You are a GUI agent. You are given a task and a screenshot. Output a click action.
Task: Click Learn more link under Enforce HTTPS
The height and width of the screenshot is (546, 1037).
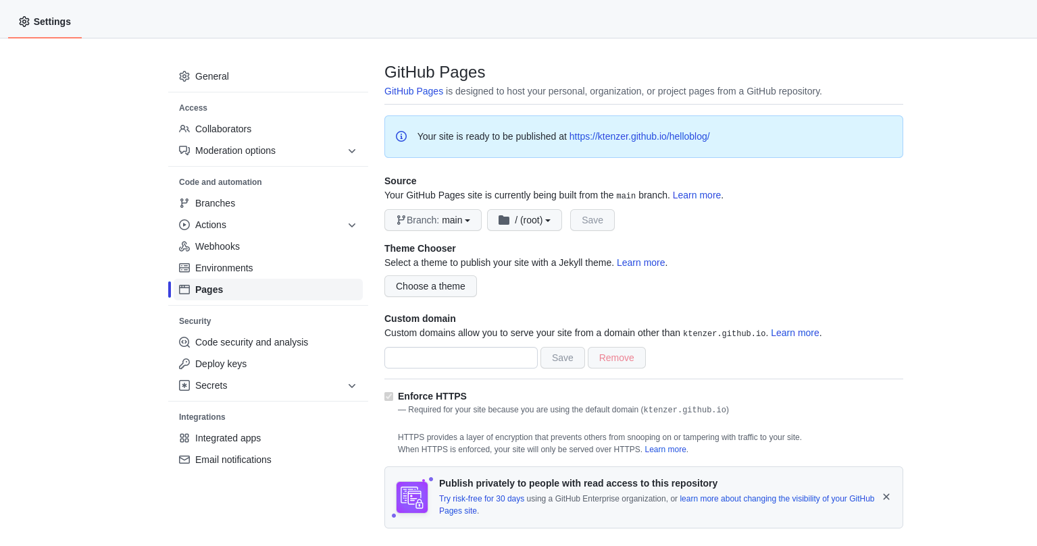click(665, 449)
